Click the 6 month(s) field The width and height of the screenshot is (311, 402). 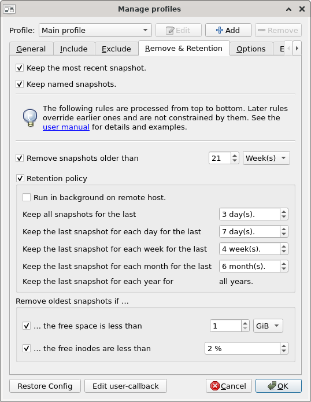249,266
